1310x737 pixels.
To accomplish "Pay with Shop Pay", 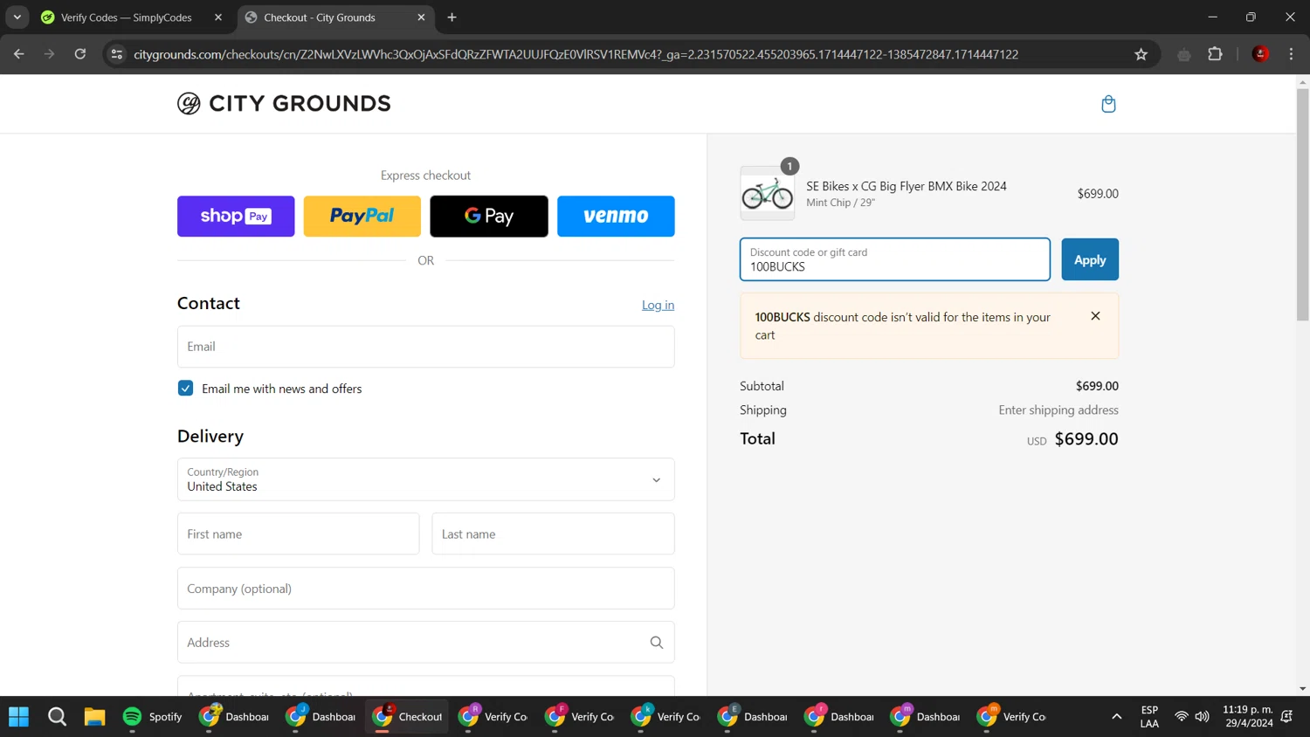I will 236,216.
